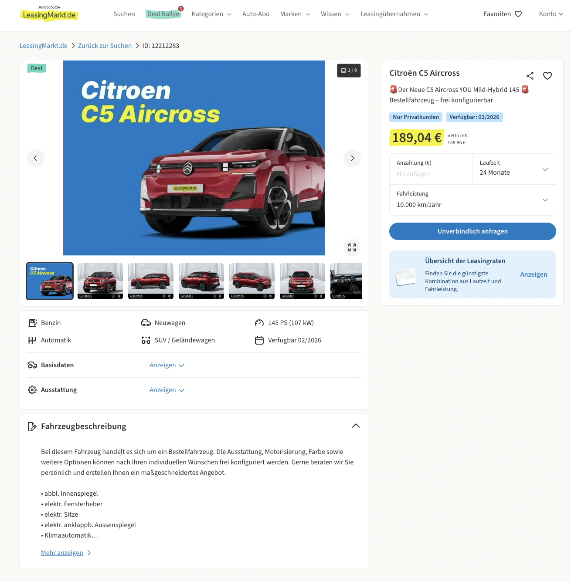Click the Deal Rallye discount badge
Viewport: 571px width, 582px height.
(x=181, y=9)
